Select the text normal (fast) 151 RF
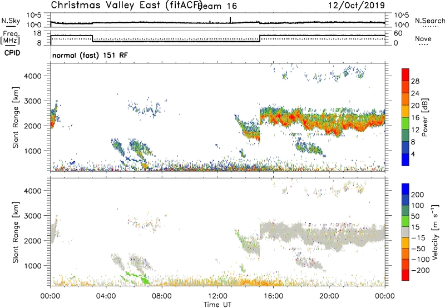Image resolution: width=445 pixels, height=308 pixels. (x=90, y=55)
